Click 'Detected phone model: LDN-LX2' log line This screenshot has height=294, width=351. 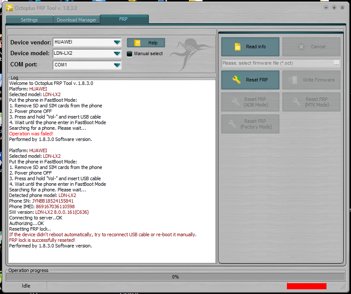(x=43, y=195)
